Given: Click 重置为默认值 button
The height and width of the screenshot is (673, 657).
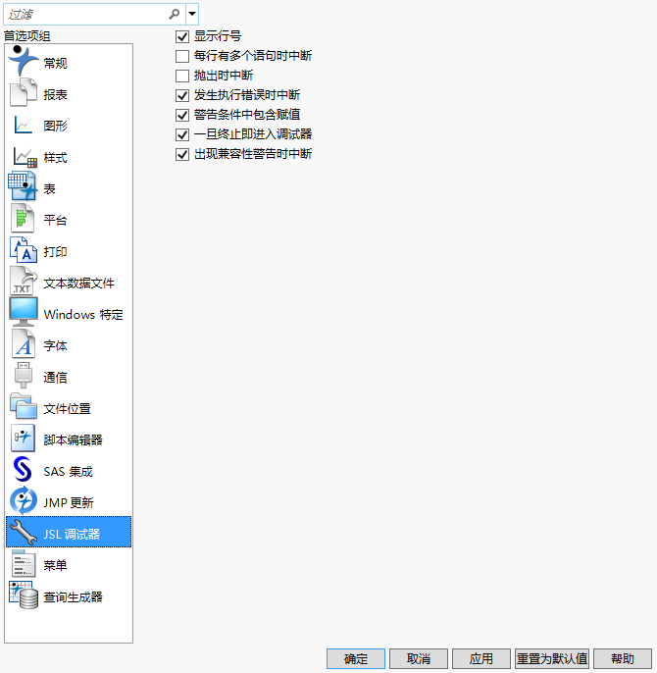Looking at the screenshot, I should (x=552, y=658).
